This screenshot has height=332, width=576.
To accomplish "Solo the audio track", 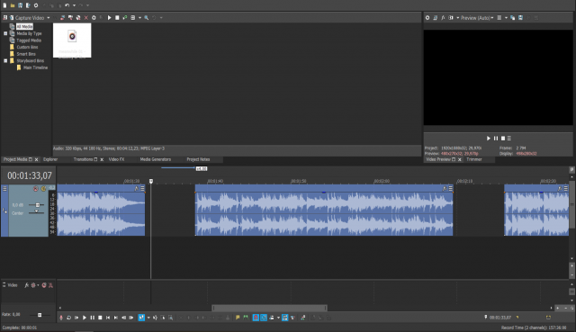I will tap(43, 189).
